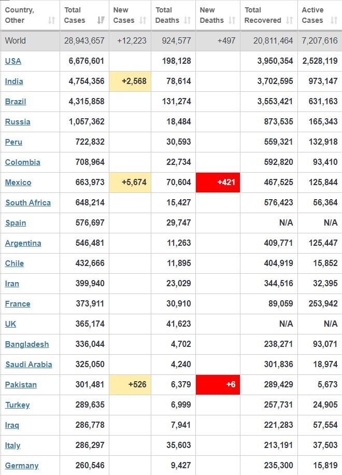342x475 pixels.
Task: Sort by Total Cases using its sort icon
Action: coord(101,20)
